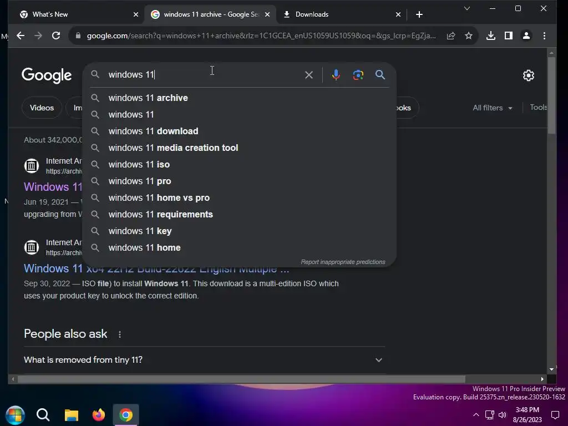Open All filters dropdown

[x=493, y=108]
